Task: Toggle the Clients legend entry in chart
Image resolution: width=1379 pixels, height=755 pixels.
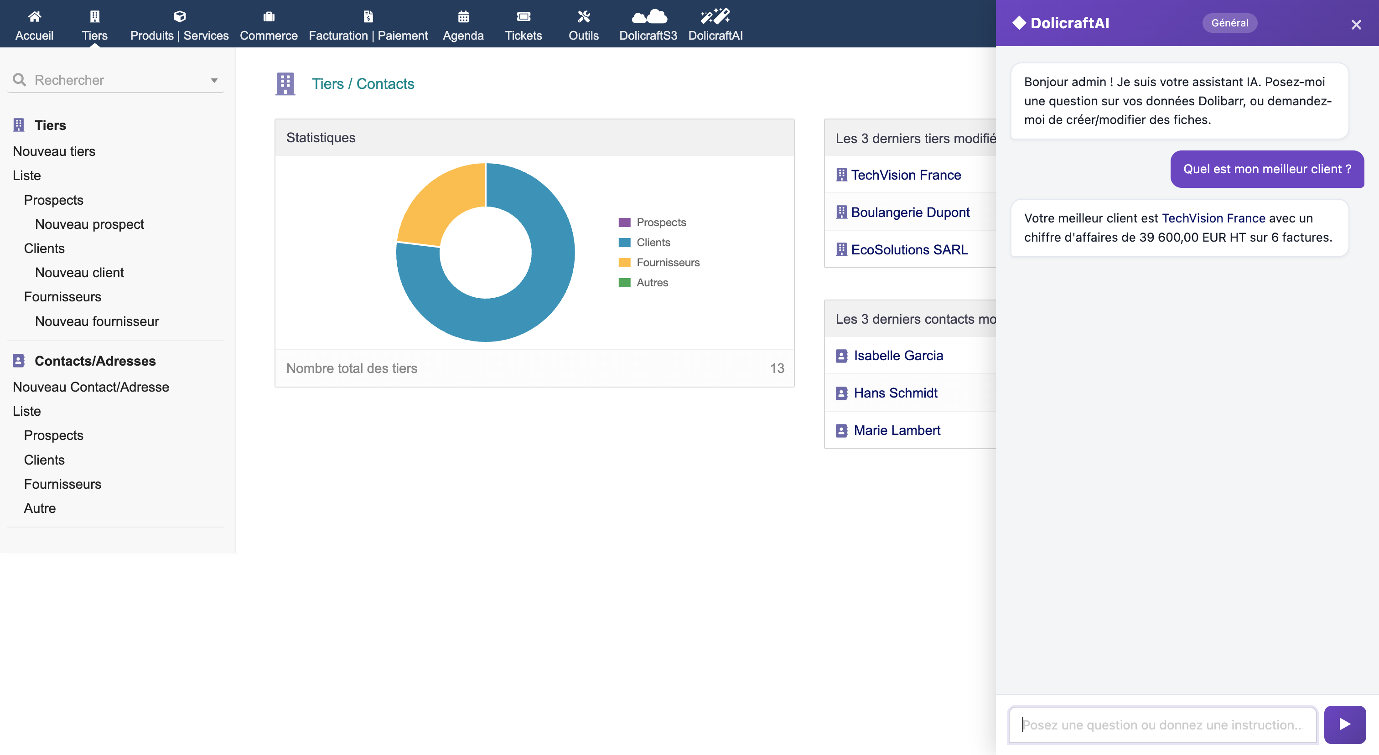Action: [653, 243]
